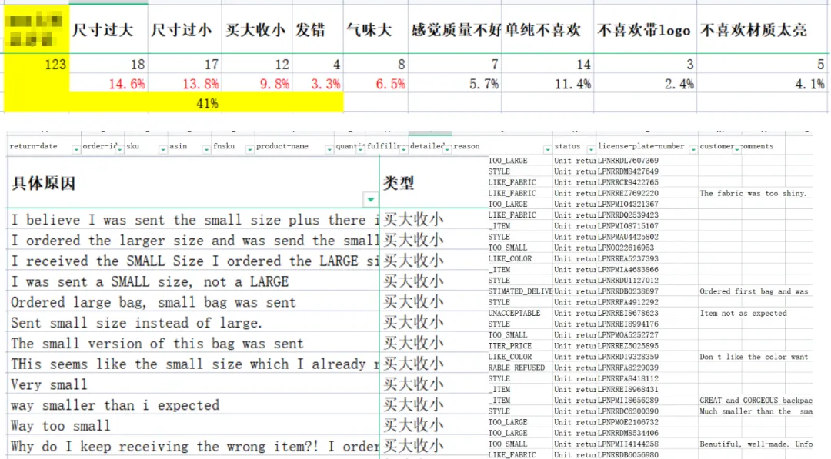Open the customer-comments filter dropdown
Screen dimensions: 831x459
pyautogui.click(x=736, y=150)
